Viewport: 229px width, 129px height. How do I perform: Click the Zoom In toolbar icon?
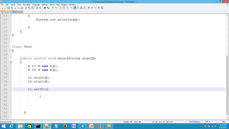click(x=53, y=8)
